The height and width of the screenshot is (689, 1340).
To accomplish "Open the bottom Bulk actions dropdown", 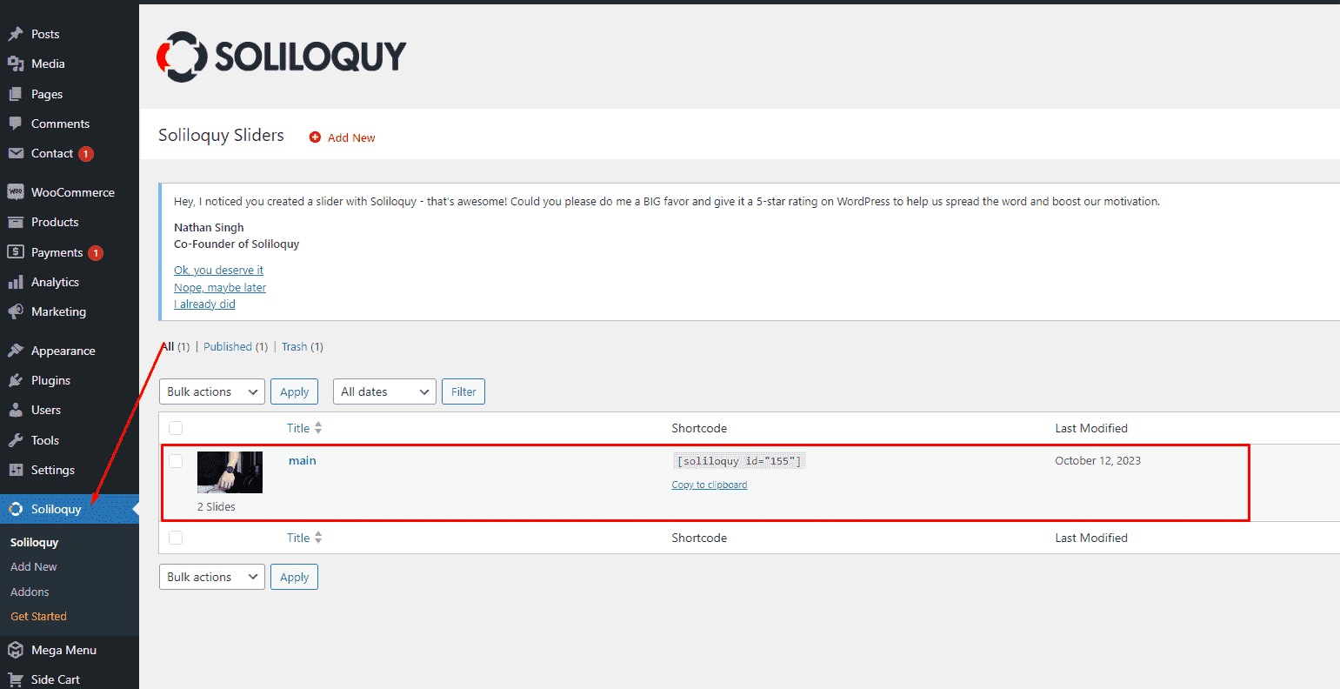I will point(211,577).
